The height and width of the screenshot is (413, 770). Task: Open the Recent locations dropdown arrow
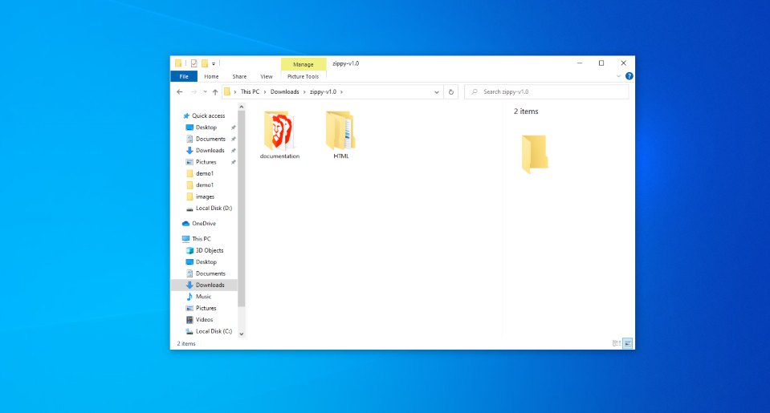206,91
